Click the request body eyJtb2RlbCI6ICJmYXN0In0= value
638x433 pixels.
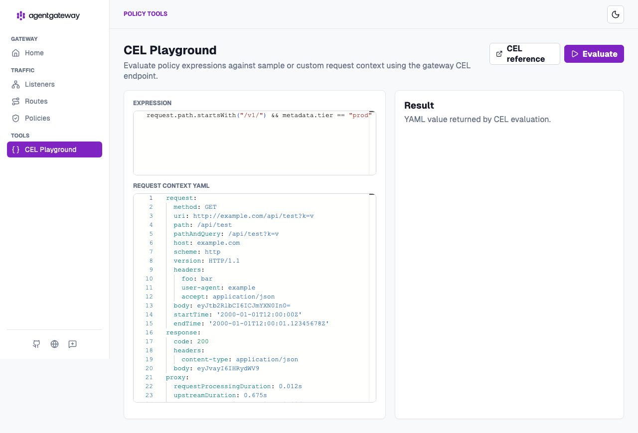click(x=244, y=305)
